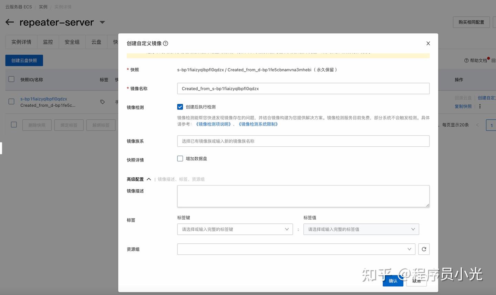This screenshot has height=295, width=496.
Task: Uncheck 创建后执行检测 image detection option
Action: click(180, 107)
